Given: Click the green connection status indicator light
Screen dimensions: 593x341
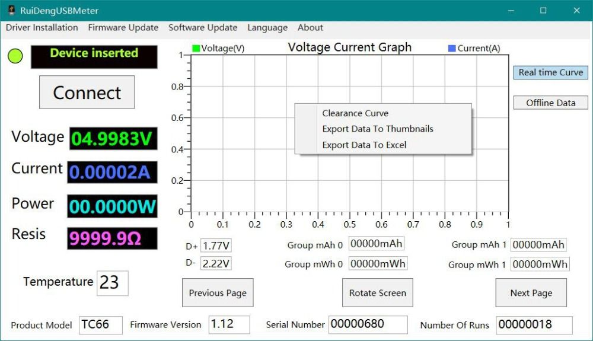Looking at the screenshot, I should tap(15, 56).
